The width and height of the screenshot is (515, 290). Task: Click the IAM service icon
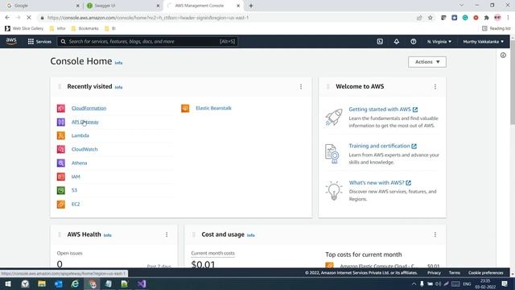click(61, 176)
